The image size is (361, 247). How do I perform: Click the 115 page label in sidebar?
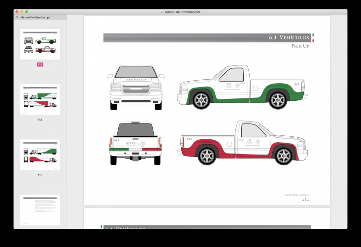coord(40,175)
